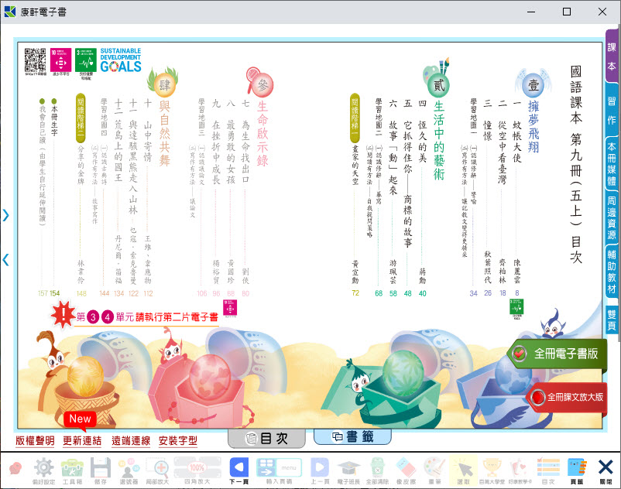Toggle 四角放大 100% zoom mode
Screen dimensions: 621x489
coord(197,468)
